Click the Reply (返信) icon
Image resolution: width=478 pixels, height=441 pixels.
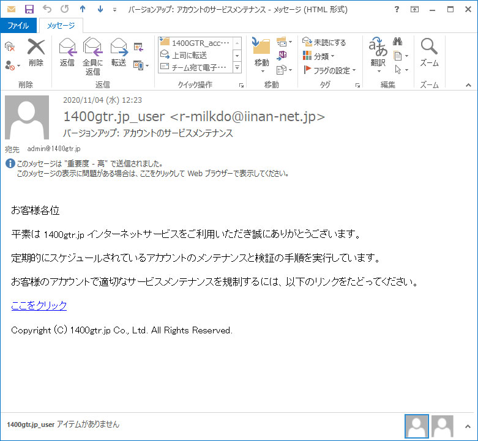click(67, 52)
